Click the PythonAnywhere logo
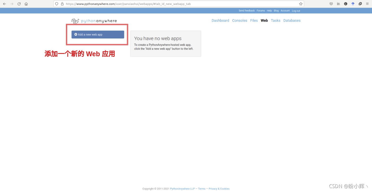 click(x=94, y=21)
